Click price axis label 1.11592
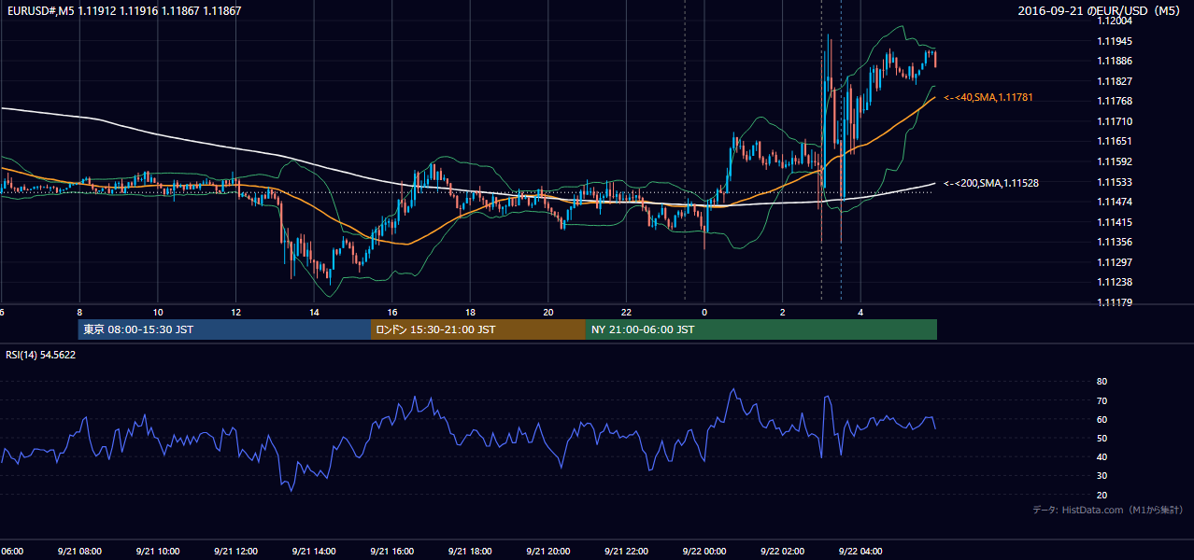 tap(1116, 161)
